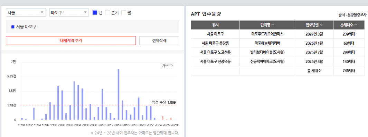Enable the 분기 quarterly checkbox
This screenshot has height=137, width=368.
point(107,13)
